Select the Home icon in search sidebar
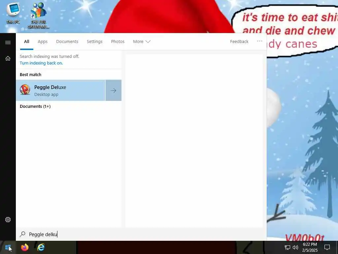This screenshot has height=254, width=338. point(8,58)
